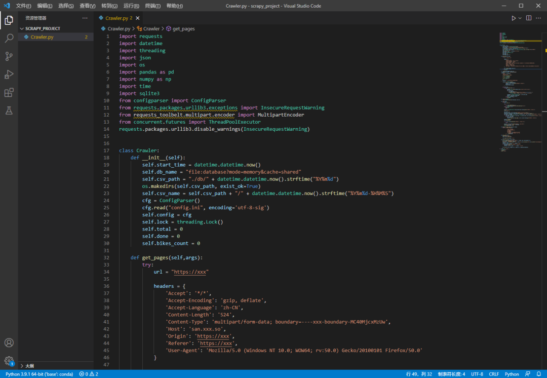Image resolution: width=547 pixels, height=378 pixels.
Task: Open the Run and Debug view
Action: pos(9,74)
